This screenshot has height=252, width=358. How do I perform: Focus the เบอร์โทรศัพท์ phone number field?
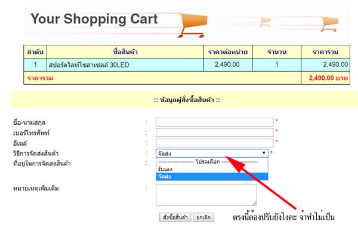[214, 133]
